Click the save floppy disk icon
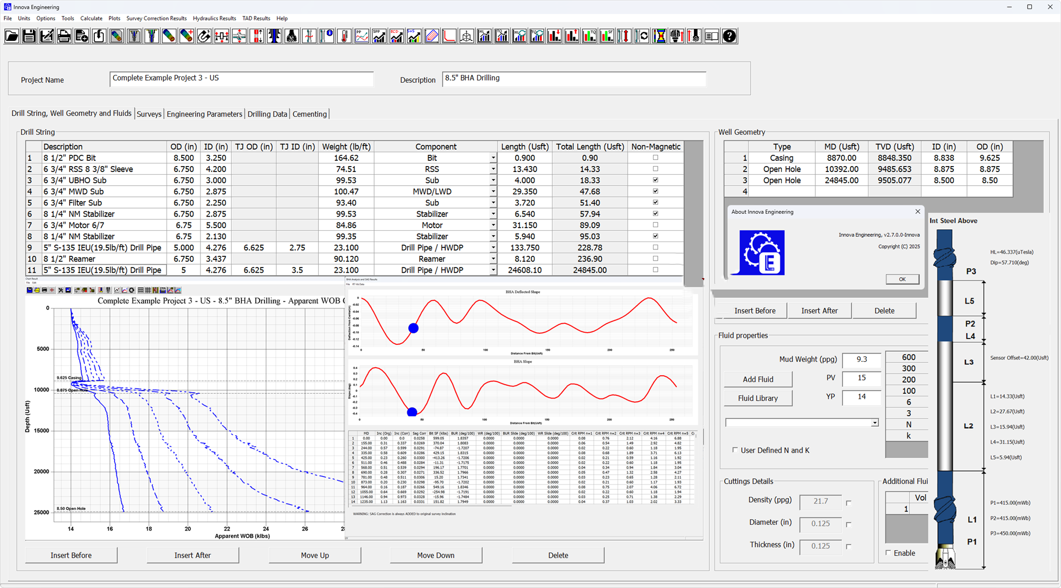Image resolution: width=1061 pixels, height=588 pixels. pos(29,36)
